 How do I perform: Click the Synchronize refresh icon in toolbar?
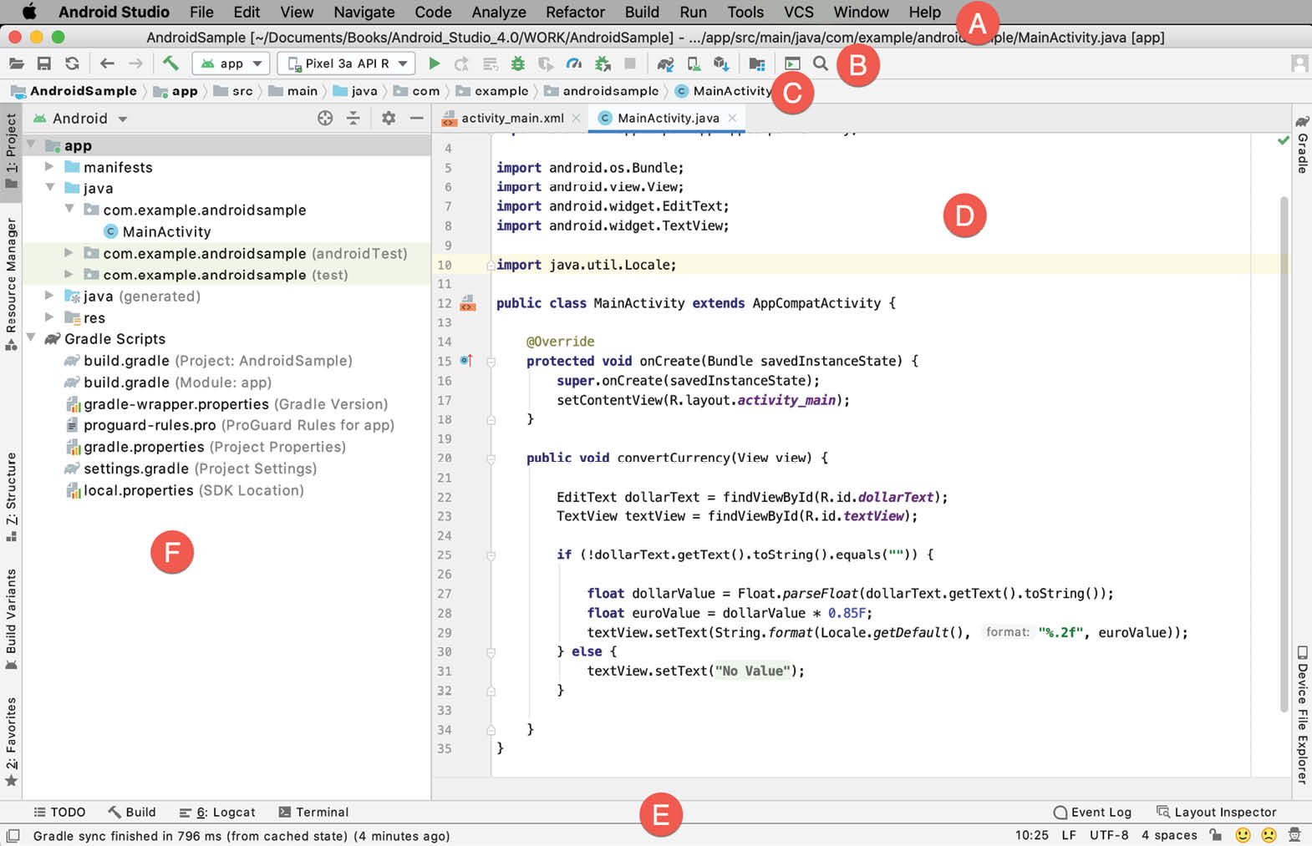pos(72,63)
